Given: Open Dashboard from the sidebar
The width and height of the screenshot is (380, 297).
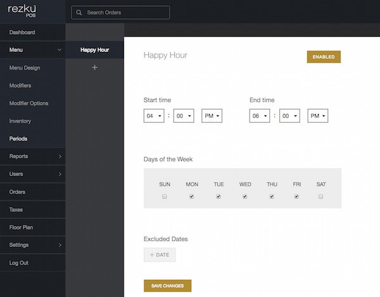Looking at the screenshot, I should point(22,32).
